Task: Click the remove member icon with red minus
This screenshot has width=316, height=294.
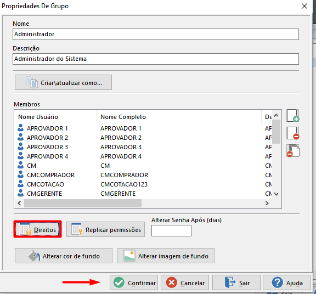Action: tap(293, 133)
